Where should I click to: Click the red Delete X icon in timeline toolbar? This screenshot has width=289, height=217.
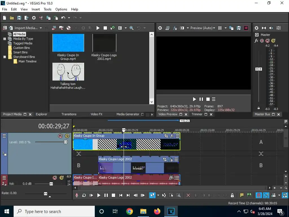pos(188,195)
